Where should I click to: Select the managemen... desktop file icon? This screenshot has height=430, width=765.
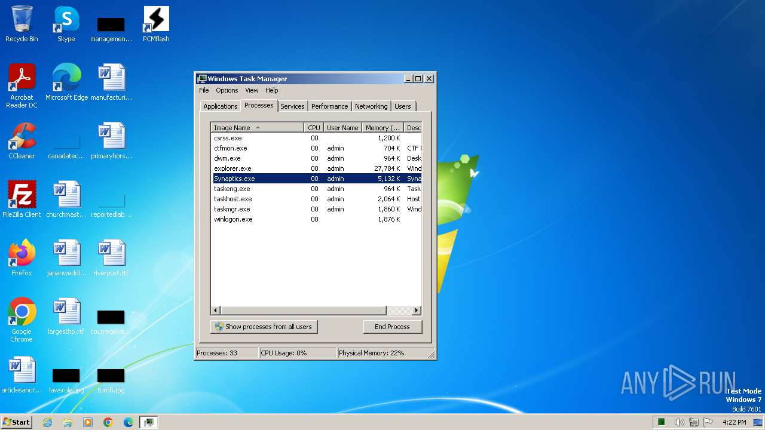[111, 29]
